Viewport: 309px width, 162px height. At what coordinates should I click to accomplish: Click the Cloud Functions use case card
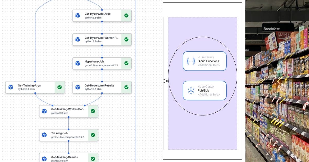click(205, 61)
